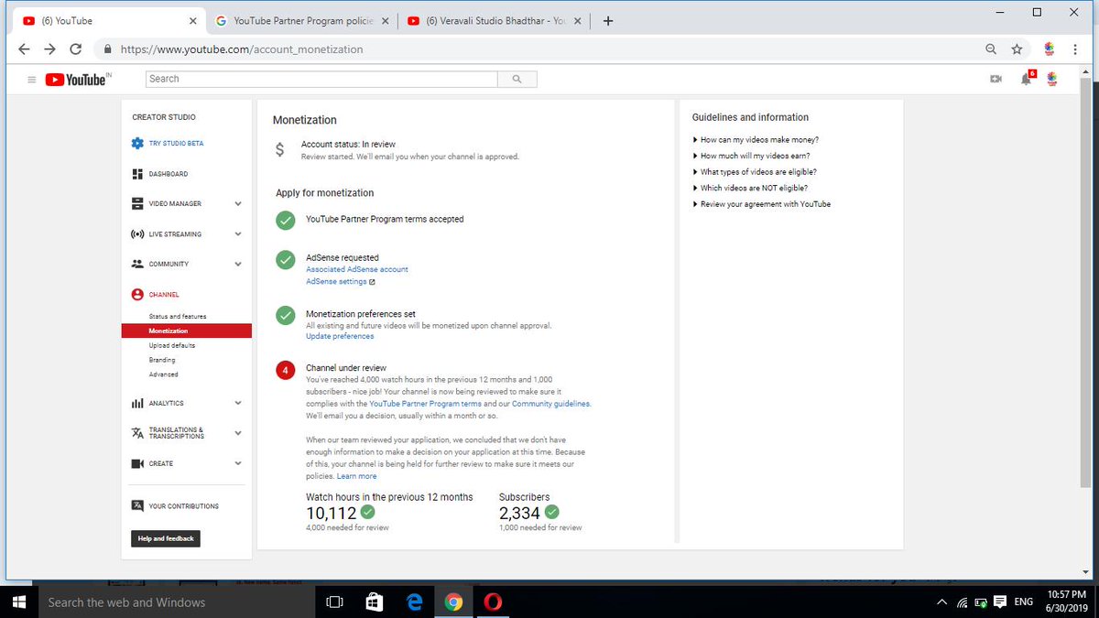Open Chrome profile avatar in toolbar

point(1050,49)
